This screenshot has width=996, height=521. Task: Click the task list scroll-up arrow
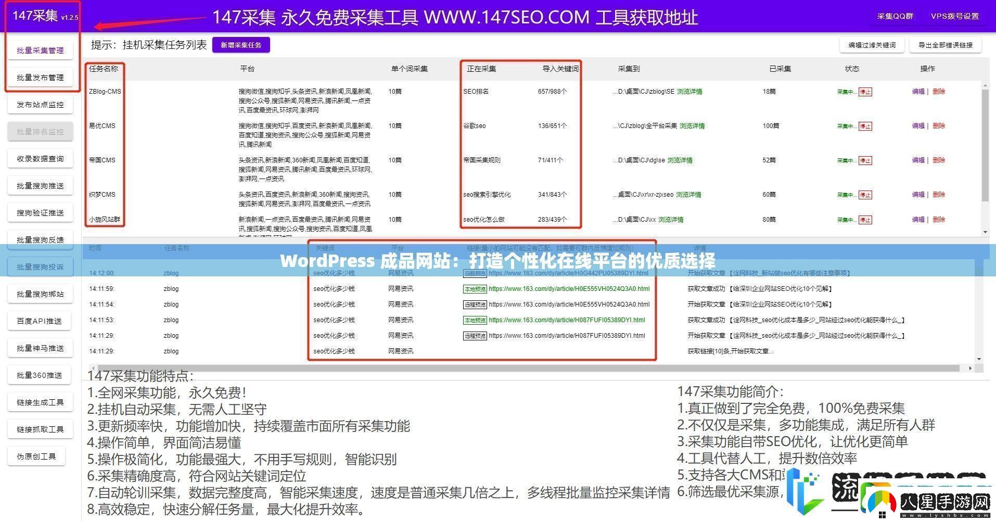[x=985, y=84]
